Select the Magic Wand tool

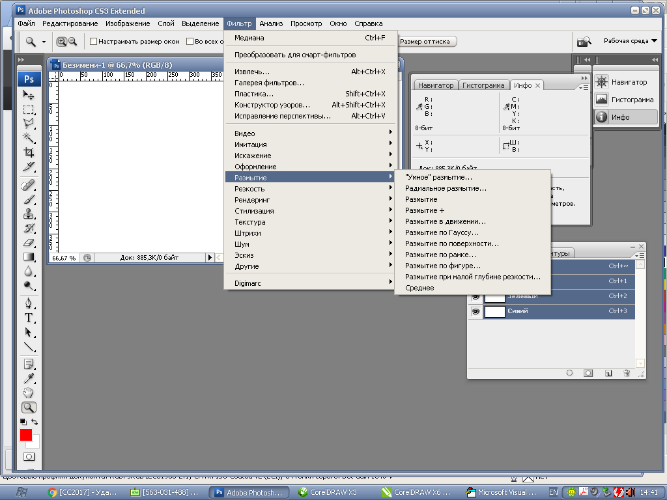pos(29,138)
